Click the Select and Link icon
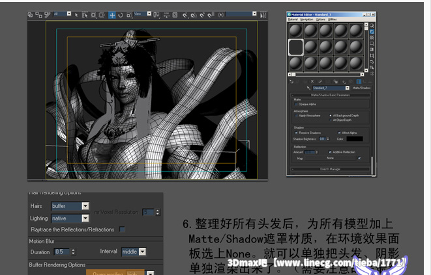This screenshot has height=275, width=431. (x=30, y=15)
